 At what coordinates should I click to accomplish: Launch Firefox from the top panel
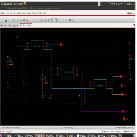(25, 4)
